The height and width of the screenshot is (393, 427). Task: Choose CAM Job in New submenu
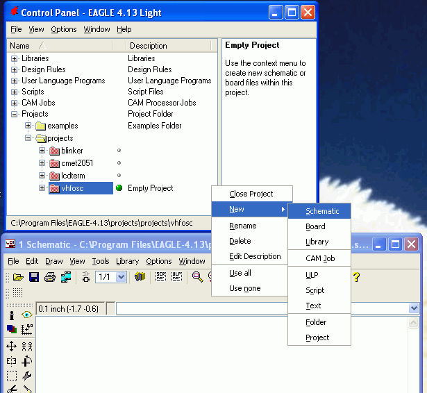tap(319, 258)
